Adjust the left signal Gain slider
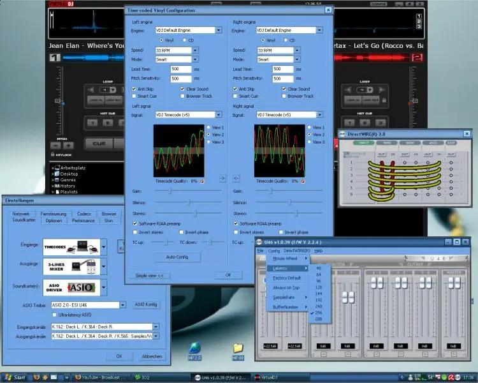 [x=171, y=191]
